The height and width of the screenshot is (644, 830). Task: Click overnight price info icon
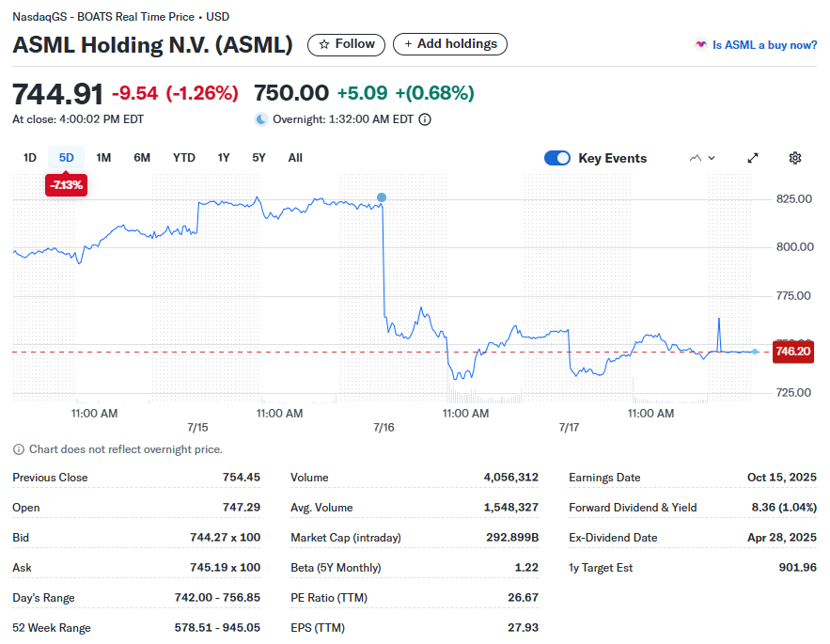(425, 119)
